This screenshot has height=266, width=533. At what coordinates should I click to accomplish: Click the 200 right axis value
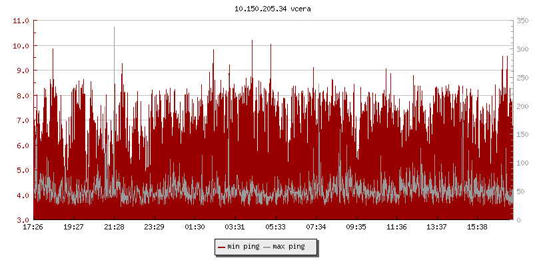[x=524, y=106]
